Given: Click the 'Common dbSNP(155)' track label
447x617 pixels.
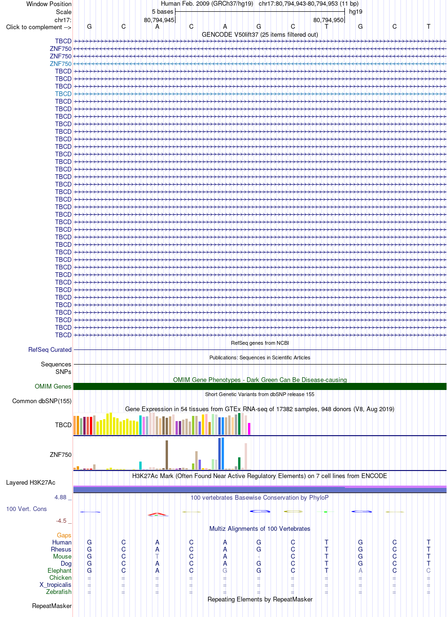Looking at the screenshot, I should tap(42, 401).
